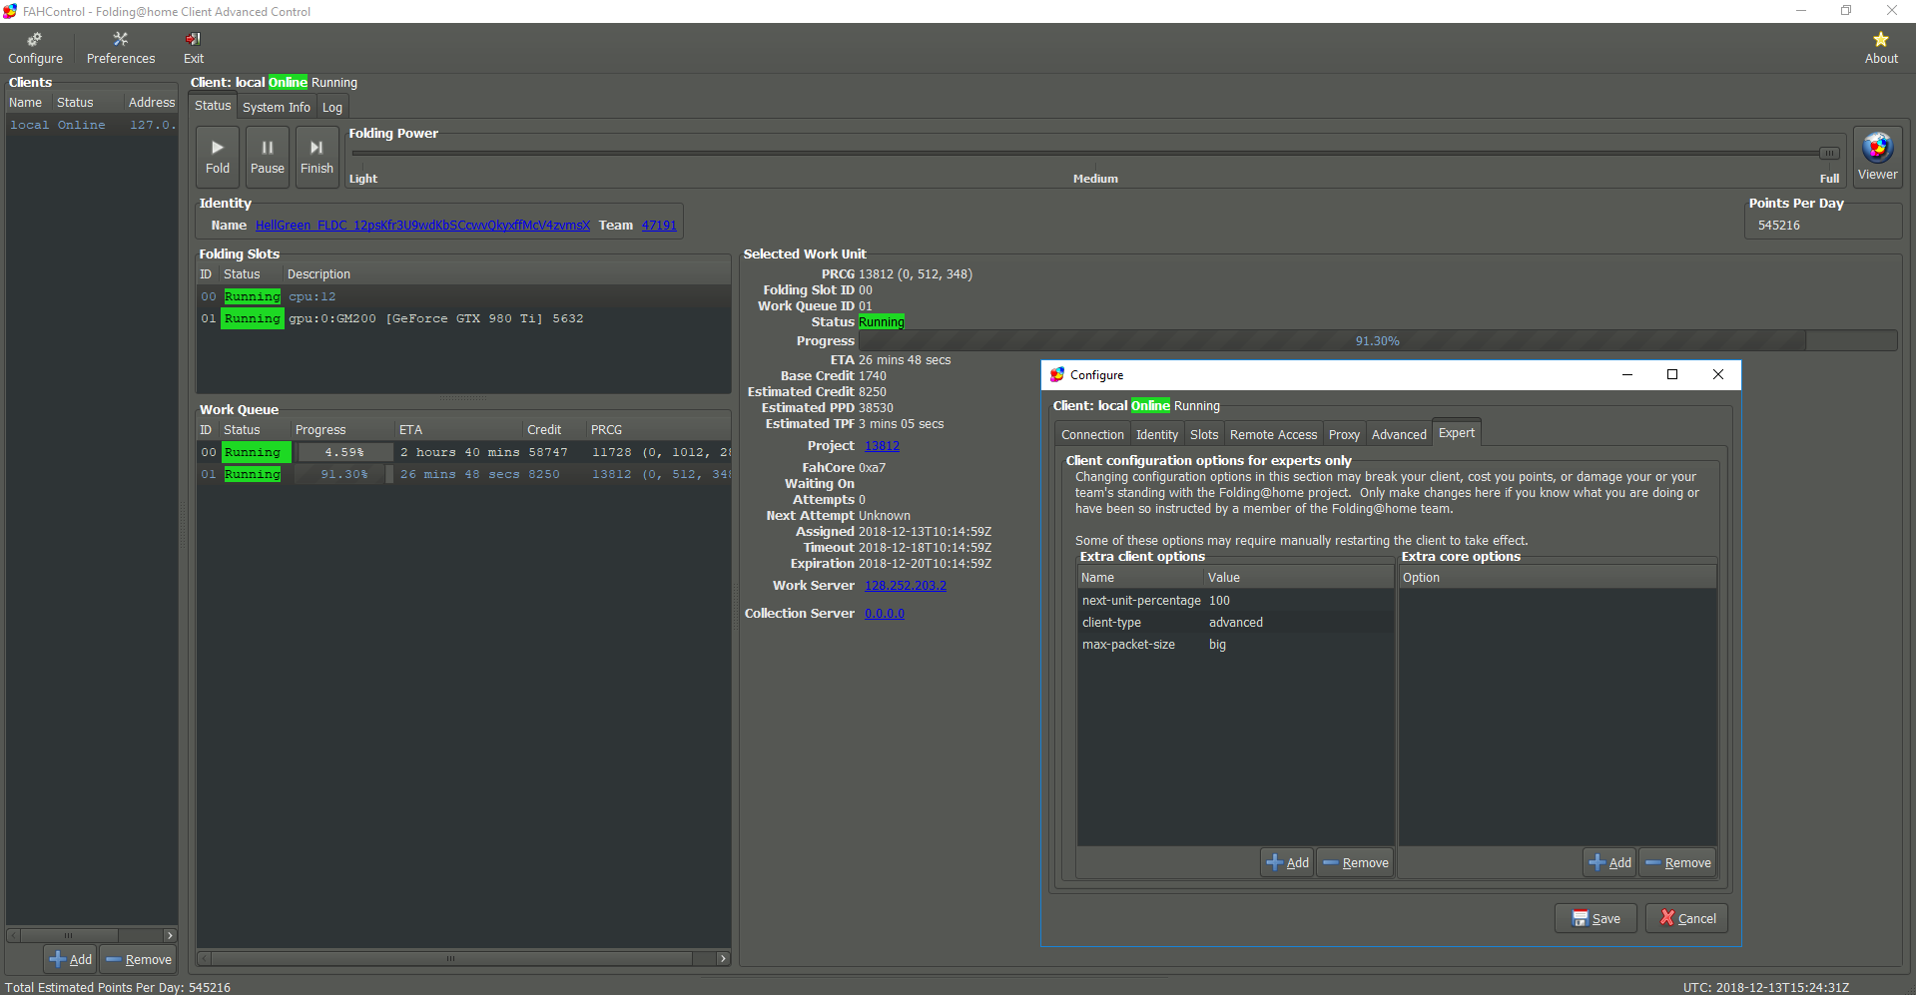Image resolution: width=1916 pixels, height=995 pixels.
Task: Switch to the System Info tab
Action: (277, 107)
